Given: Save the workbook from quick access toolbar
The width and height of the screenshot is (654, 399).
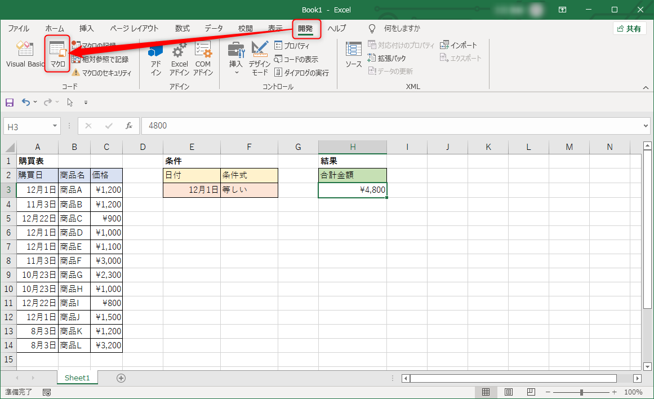Looking at the screenshot, I should (9, 103).
